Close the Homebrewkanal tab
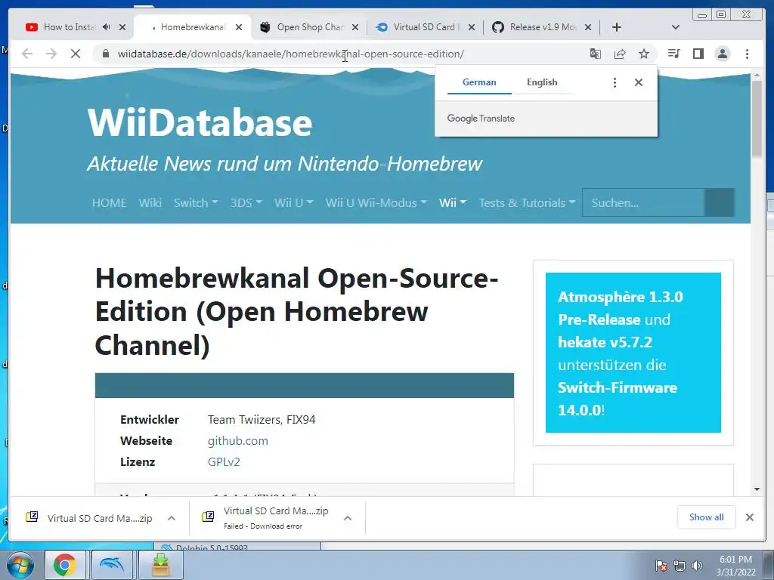774x580 pixels. (x=239, y=27)
